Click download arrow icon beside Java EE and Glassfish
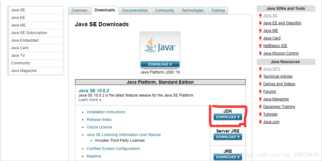The image size is (322, 161). [261, 23]
